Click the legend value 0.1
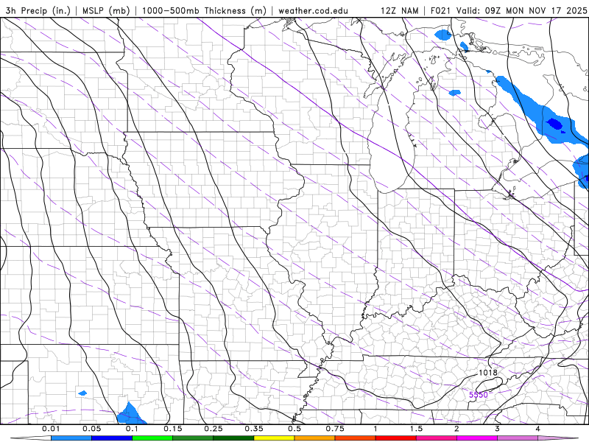The height and width of the screenshot is (442, 589). pyautogui.click(x=132, y=429)
